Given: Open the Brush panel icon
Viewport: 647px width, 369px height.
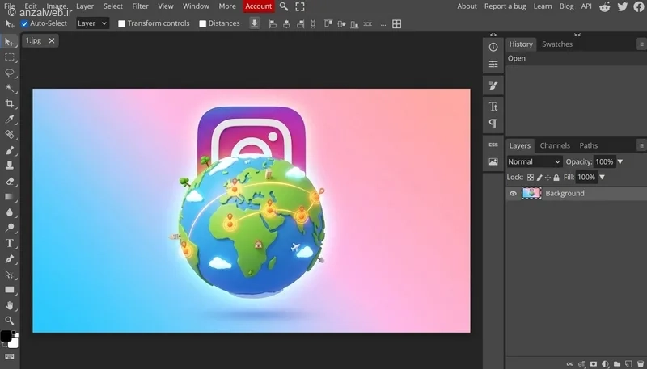Looking at the screenshot, I should (x=493, y=86).
